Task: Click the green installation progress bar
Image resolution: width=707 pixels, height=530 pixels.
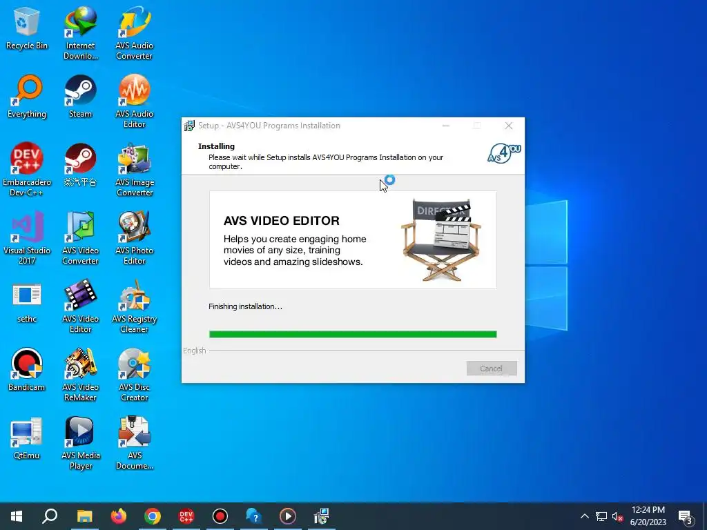Action: [x=353, y=335]
